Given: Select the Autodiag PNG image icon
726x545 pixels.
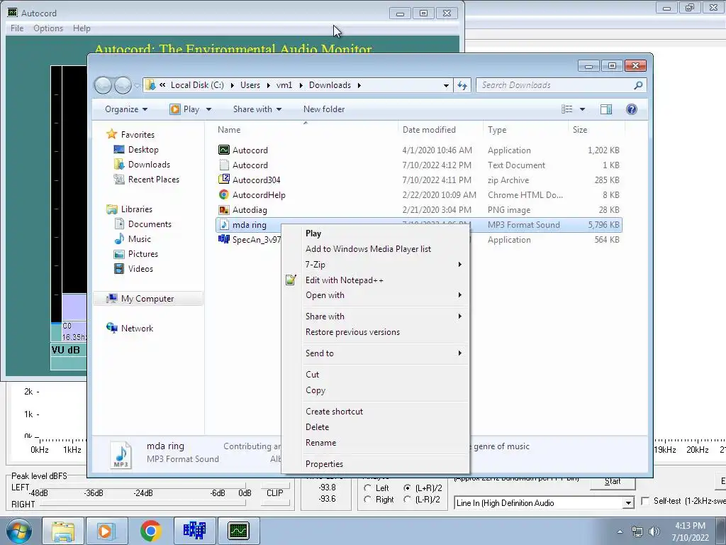Looking at the screenshot, I should tap(224, 209).
